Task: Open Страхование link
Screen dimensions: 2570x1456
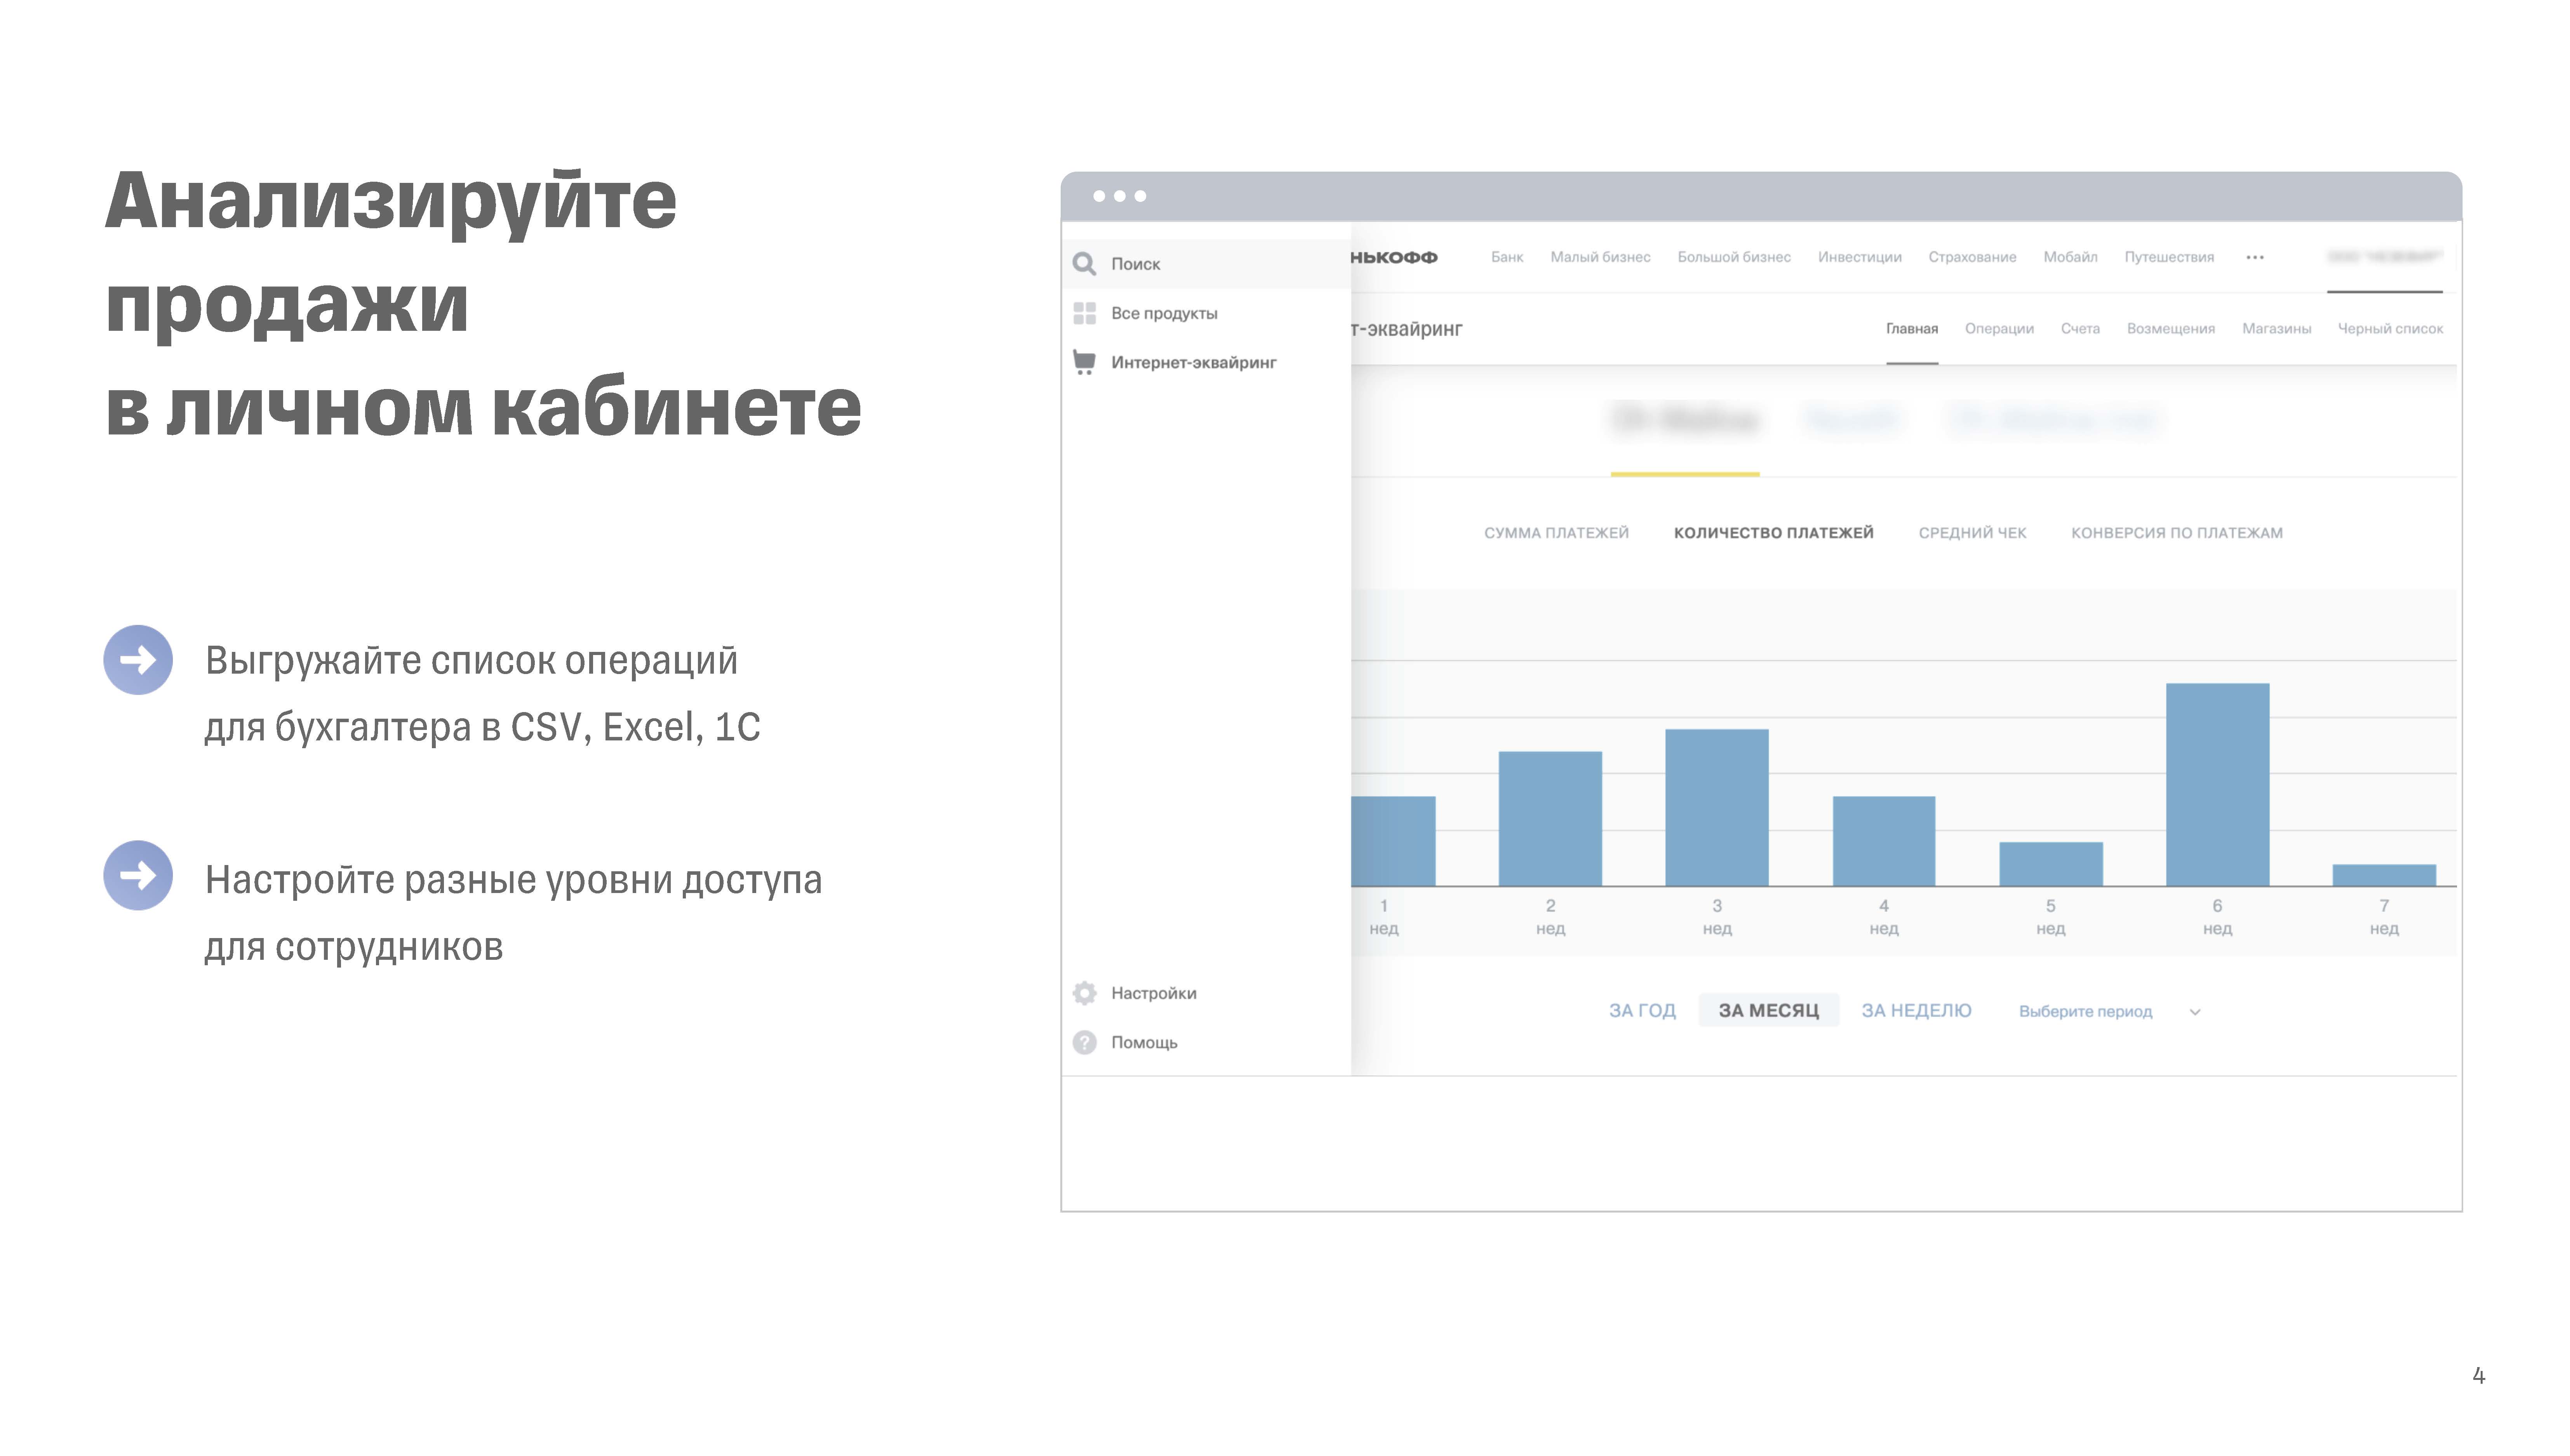Action: click(1971, 257)
